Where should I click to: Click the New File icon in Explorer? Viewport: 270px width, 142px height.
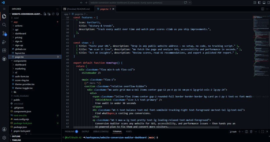click(x=45, y=14)
